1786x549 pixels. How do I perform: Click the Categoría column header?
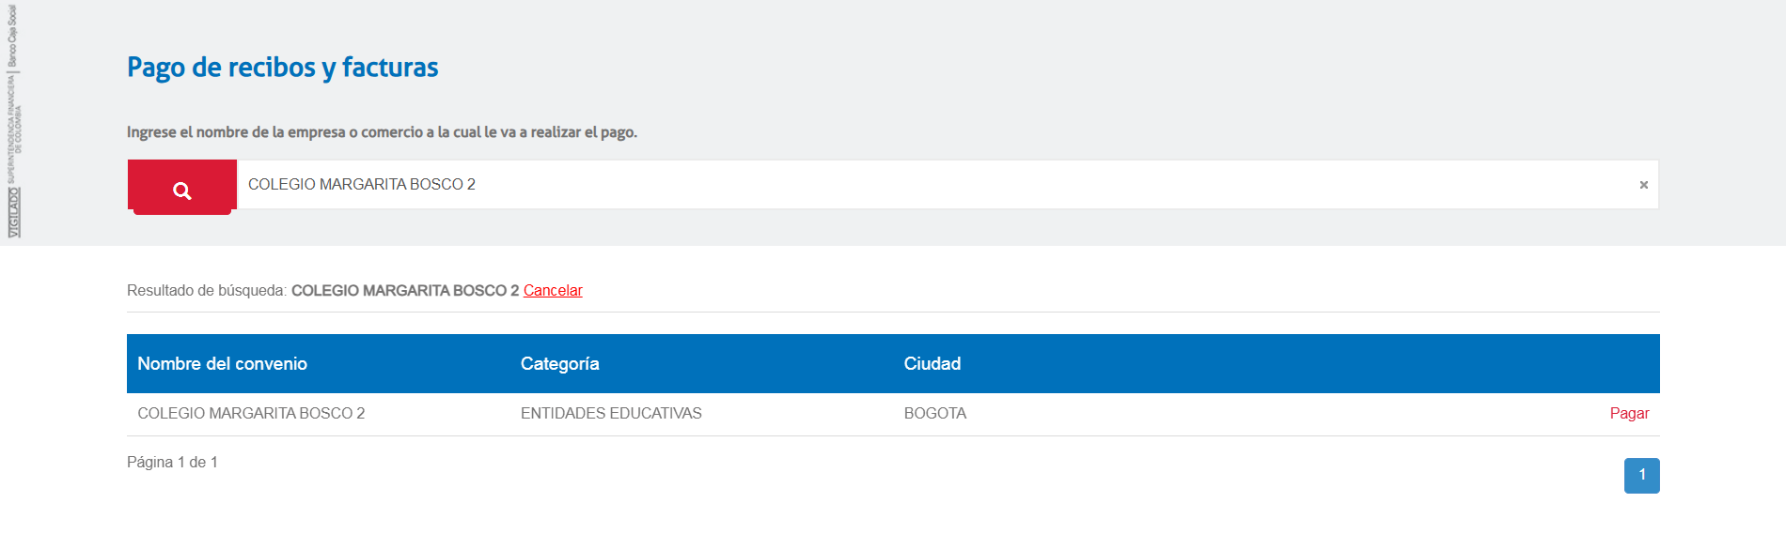pos(560,364)
